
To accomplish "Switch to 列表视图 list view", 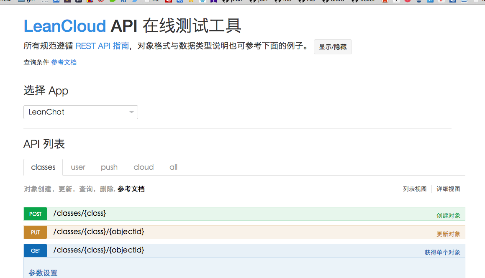I will coord(414,189).
